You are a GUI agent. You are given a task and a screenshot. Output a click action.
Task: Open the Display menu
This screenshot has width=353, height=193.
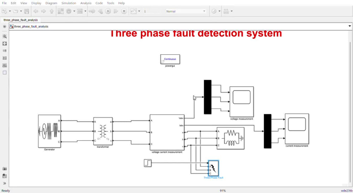coord(36,3)
